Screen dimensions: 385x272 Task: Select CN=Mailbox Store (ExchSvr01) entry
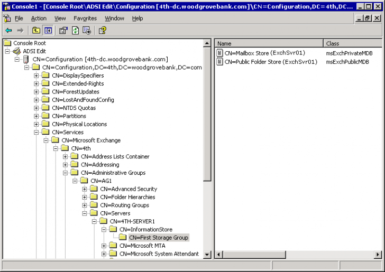coord(264,53)
